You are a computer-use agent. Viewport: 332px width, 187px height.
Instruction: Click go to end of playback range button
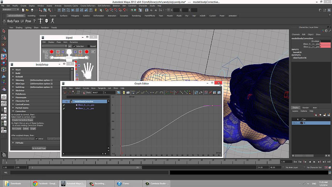(329, 162)
